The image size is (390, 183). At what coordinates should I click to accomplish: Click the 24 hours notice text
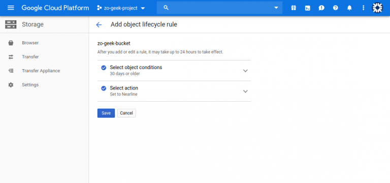(x=160, y=52)
